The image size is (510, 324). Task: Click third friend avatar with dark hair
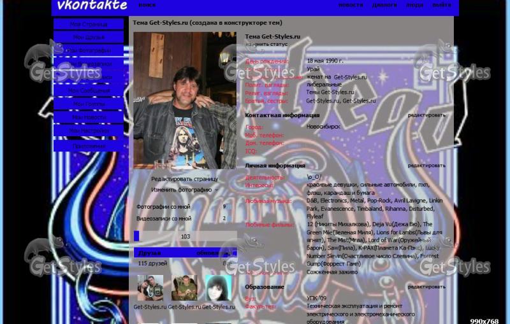coord(219,288)
